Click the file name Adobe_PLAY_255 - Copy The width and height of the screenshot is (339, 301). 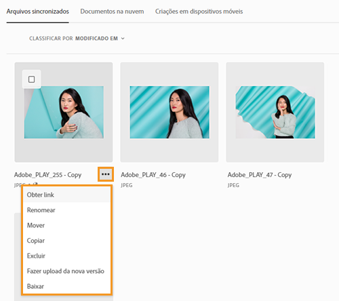pos(47,175)
